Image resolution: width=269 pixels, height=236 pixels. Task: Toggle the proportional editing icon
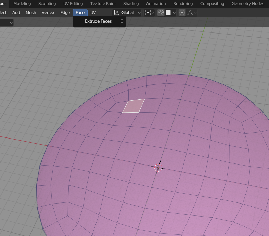[182, 13]
